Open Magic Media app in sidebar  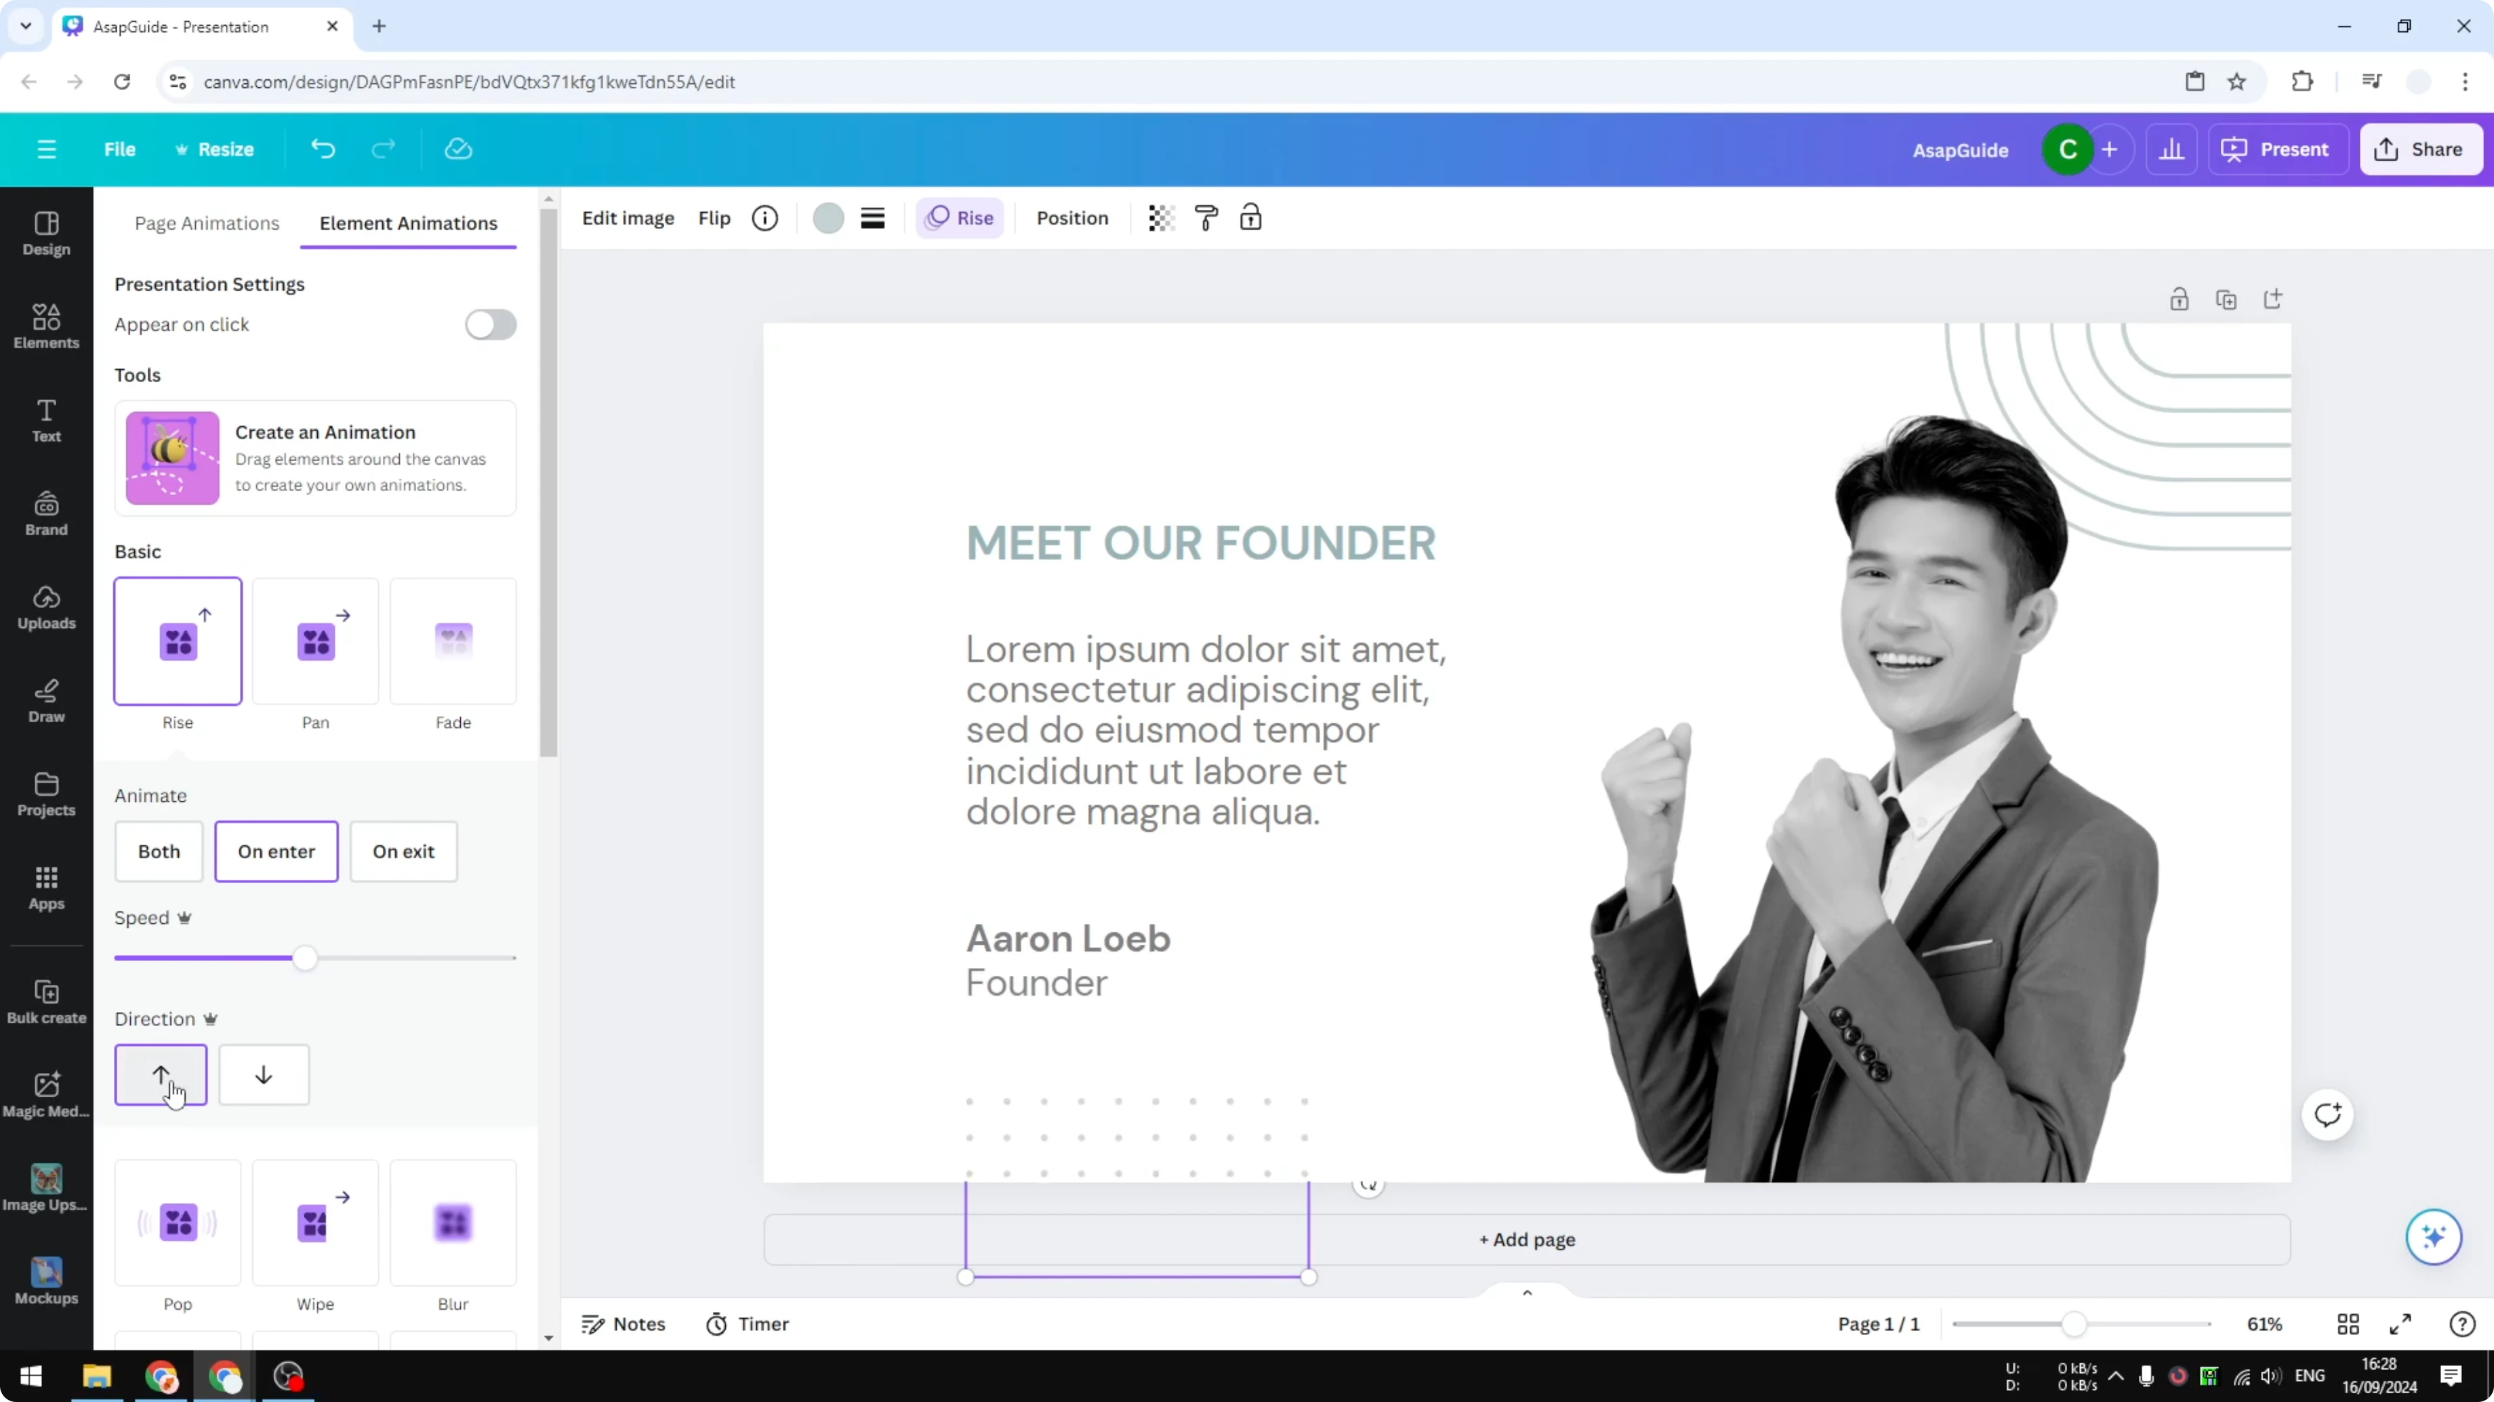pos(47,1095)
